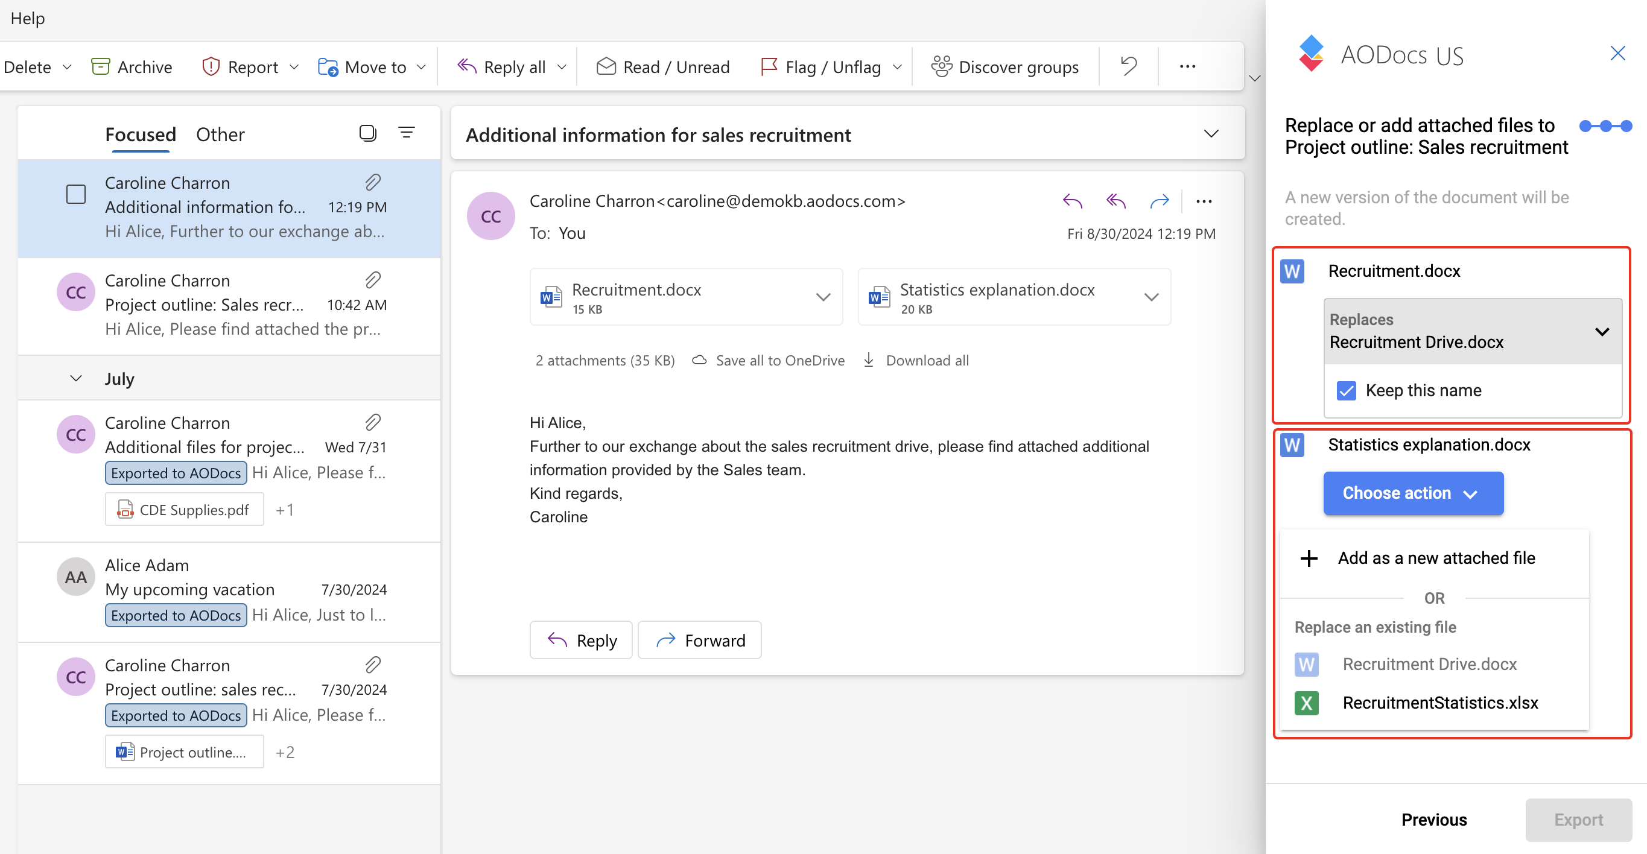Click the step progress indicator dots
This screenshot has width=1647, height=854.
tap(1605, 126)
